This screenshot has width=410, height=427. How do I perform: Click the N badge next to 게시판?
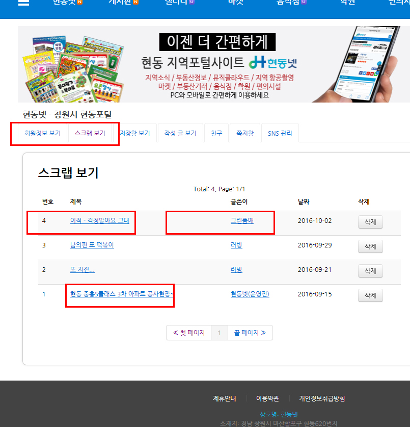[x=135, y=2]
